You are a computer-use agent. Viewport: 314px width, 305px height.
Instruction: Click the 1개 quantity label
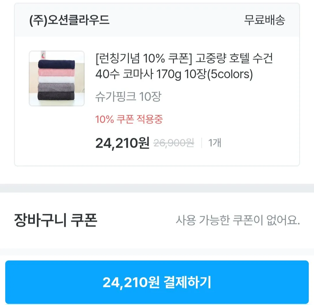[x=215, y=143]
